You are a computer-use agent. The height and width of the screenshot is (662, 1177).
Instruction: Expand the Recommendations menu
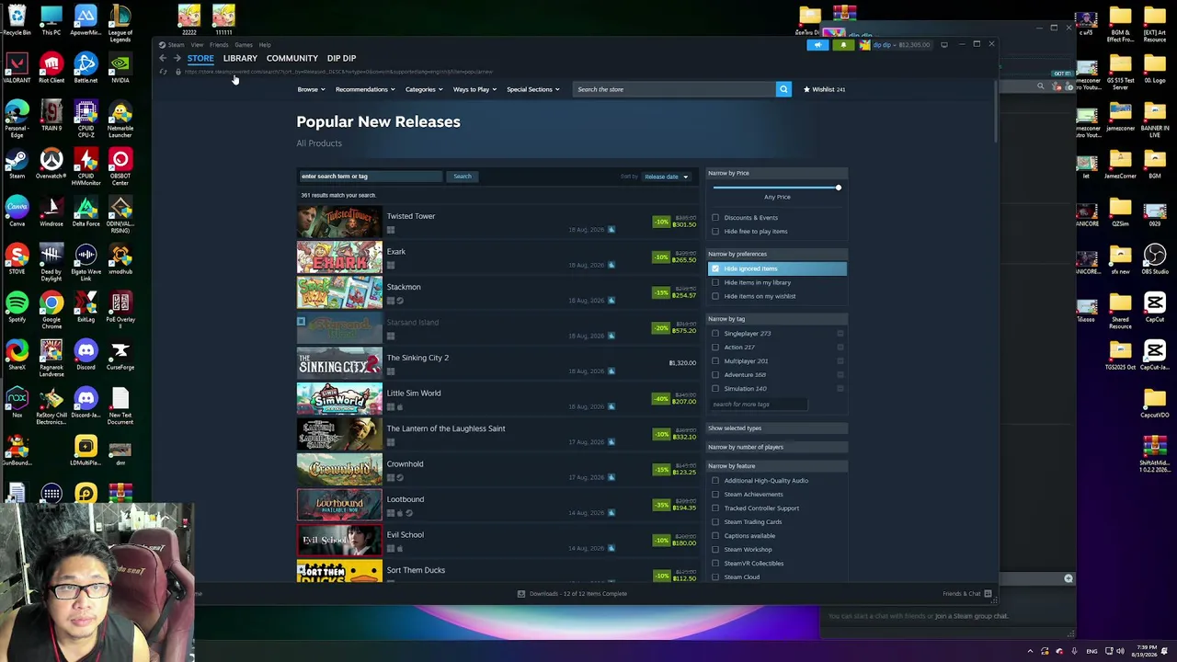365,89
